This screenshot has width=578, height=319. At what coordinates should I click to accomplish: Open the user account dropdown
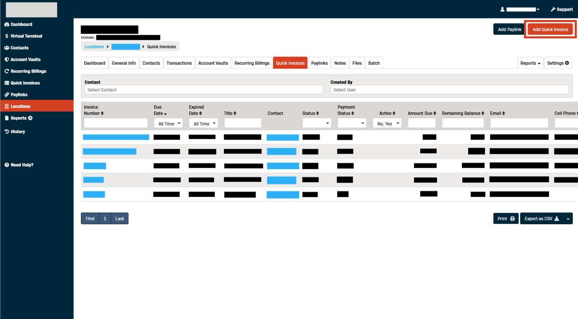(520, 9)
